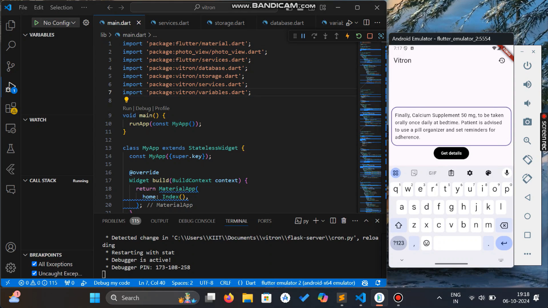Toggle keyboard shift key
The width and height of the screenshot is (548, 308).
(399, 225)
